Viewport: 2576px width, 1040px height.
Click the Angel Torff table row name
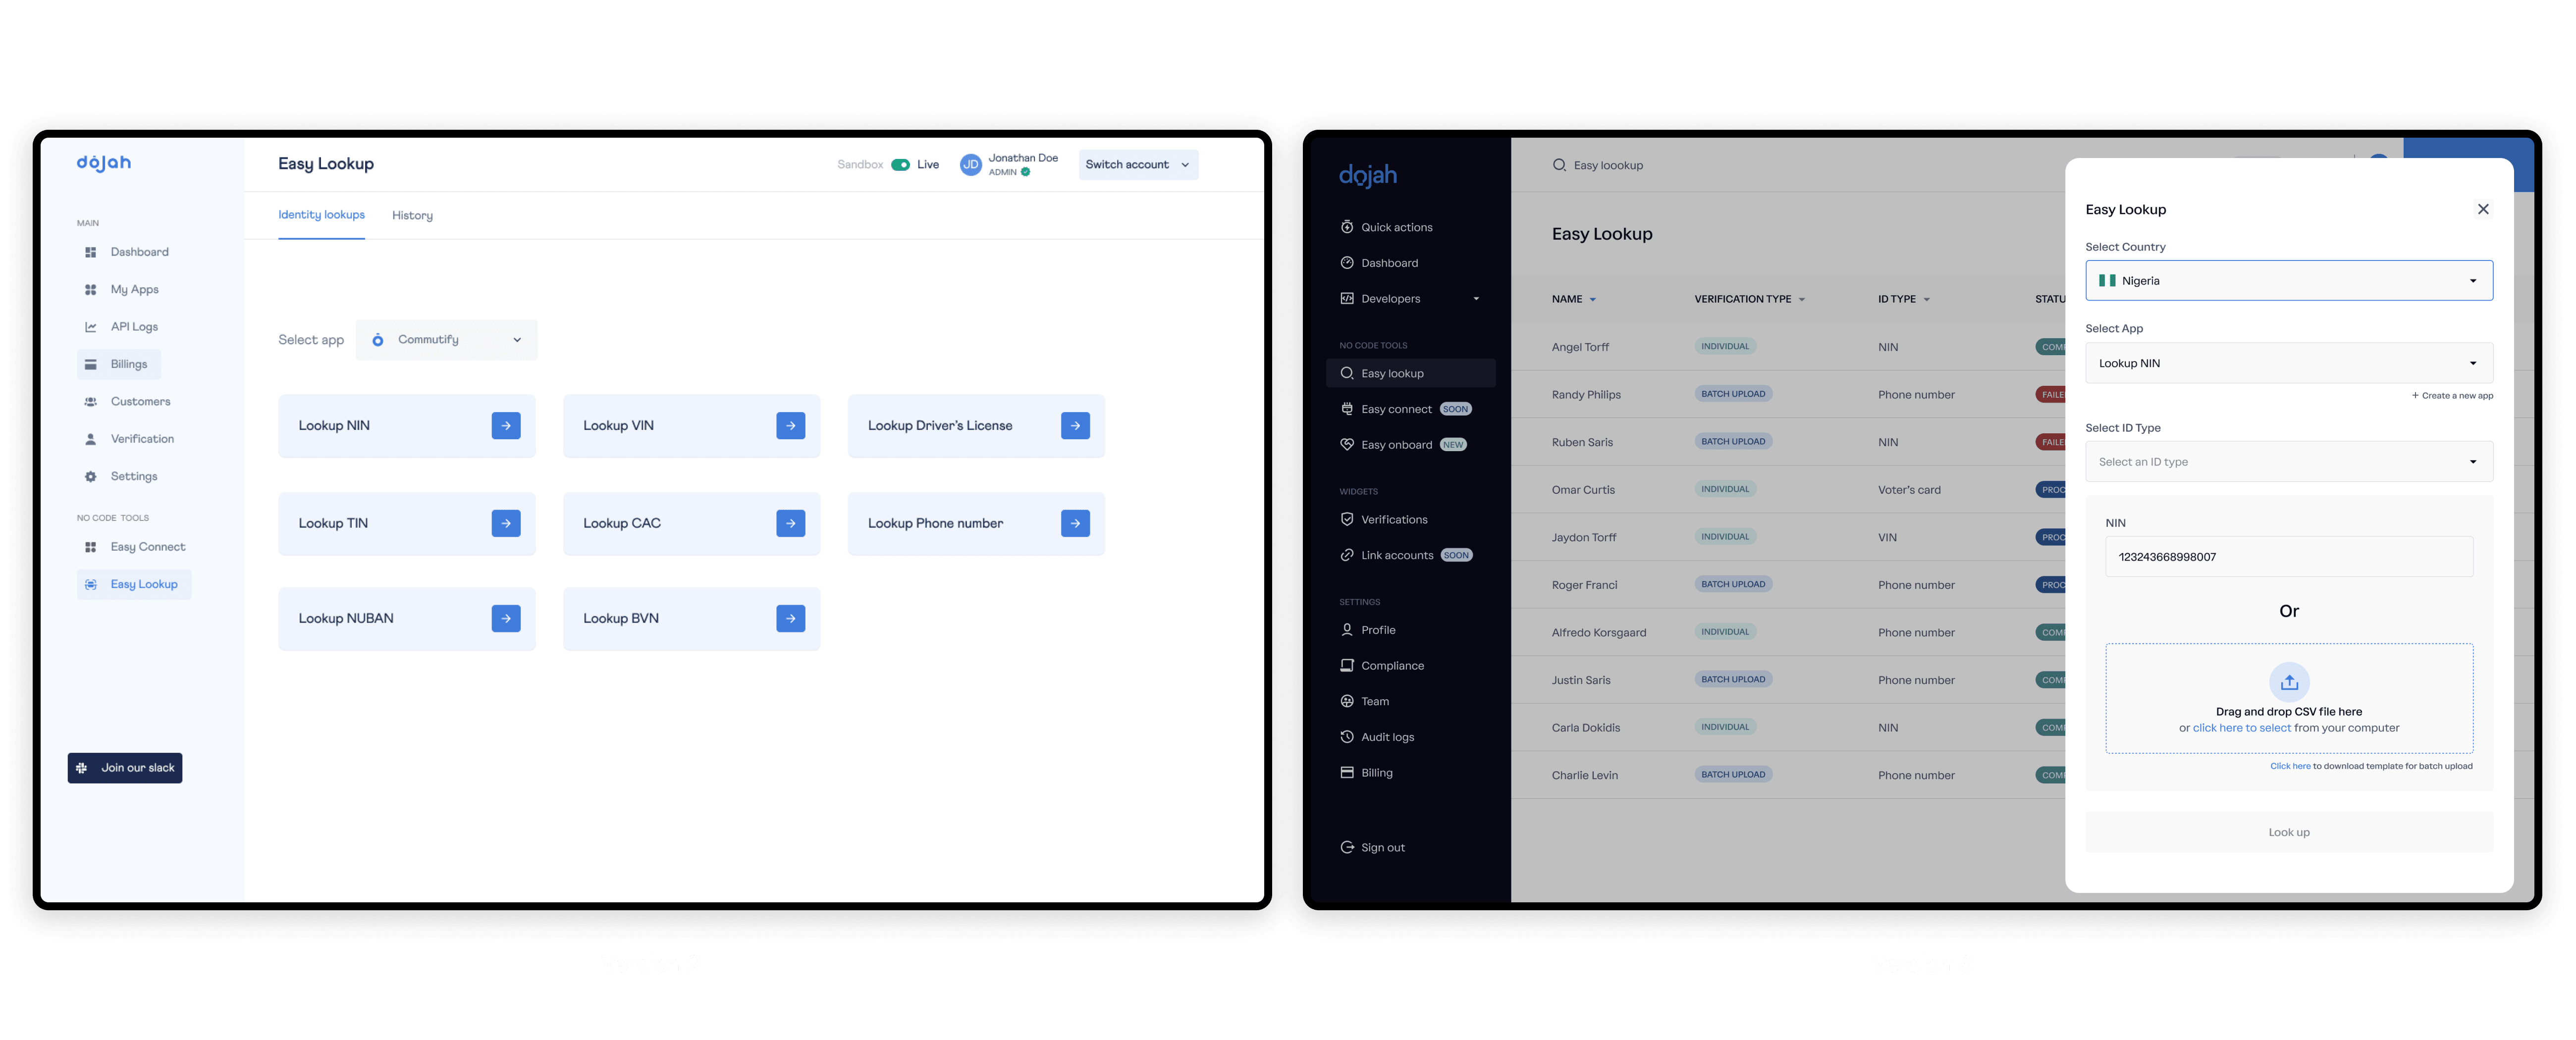coord(1580,347)
